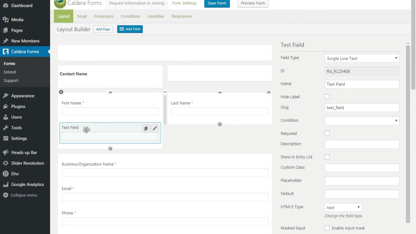Click the Default input field

point(362,194)
